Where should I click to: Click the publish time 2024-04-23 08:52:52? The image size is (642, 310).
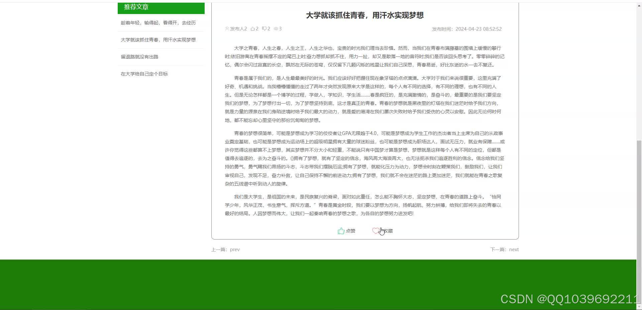click(478, 29)
